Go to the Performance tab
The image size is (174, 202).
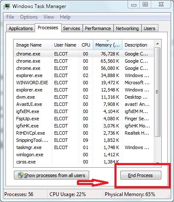[98, 28]
